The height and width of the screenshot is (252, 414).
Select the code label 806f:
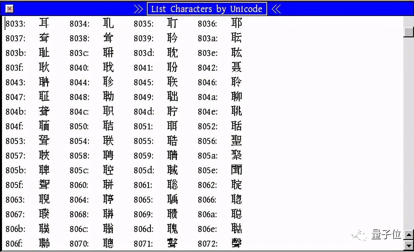pyautogui.click(x=15, y=244)
